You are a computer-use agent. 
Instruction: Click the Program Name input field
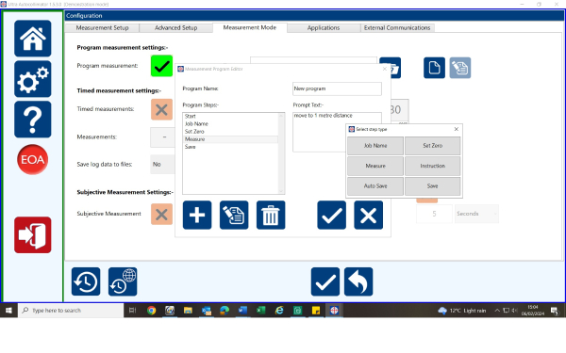point(337,88)
